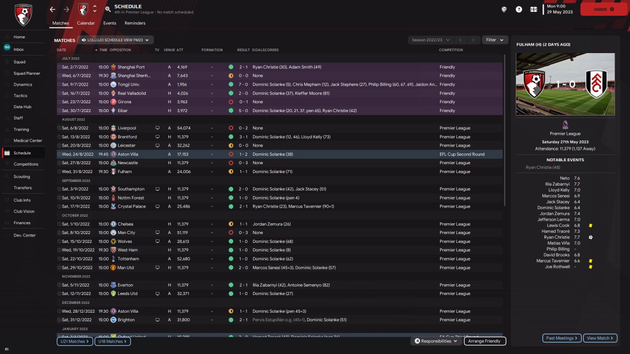Click the Liverpool club badge
Image resolution: width=630 pixels, height=354 pixels.
click(x=114, y=128)
